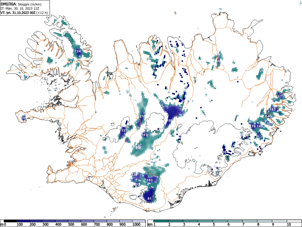Image resolution: width=302 pixels, height=227 pixels.
Task: Click the 700 label in the metre legend
Action: click(x=97, y=224)
